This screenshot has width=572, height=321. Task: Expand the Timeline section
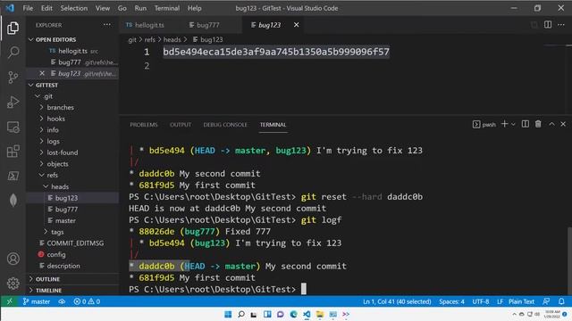[72, 290]
